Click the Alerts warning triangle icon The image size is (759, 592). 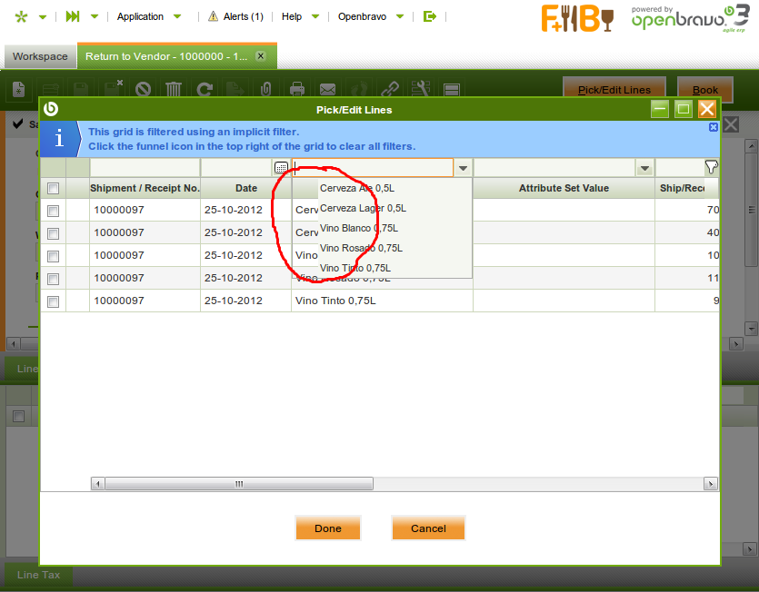(x=213, y=16)
